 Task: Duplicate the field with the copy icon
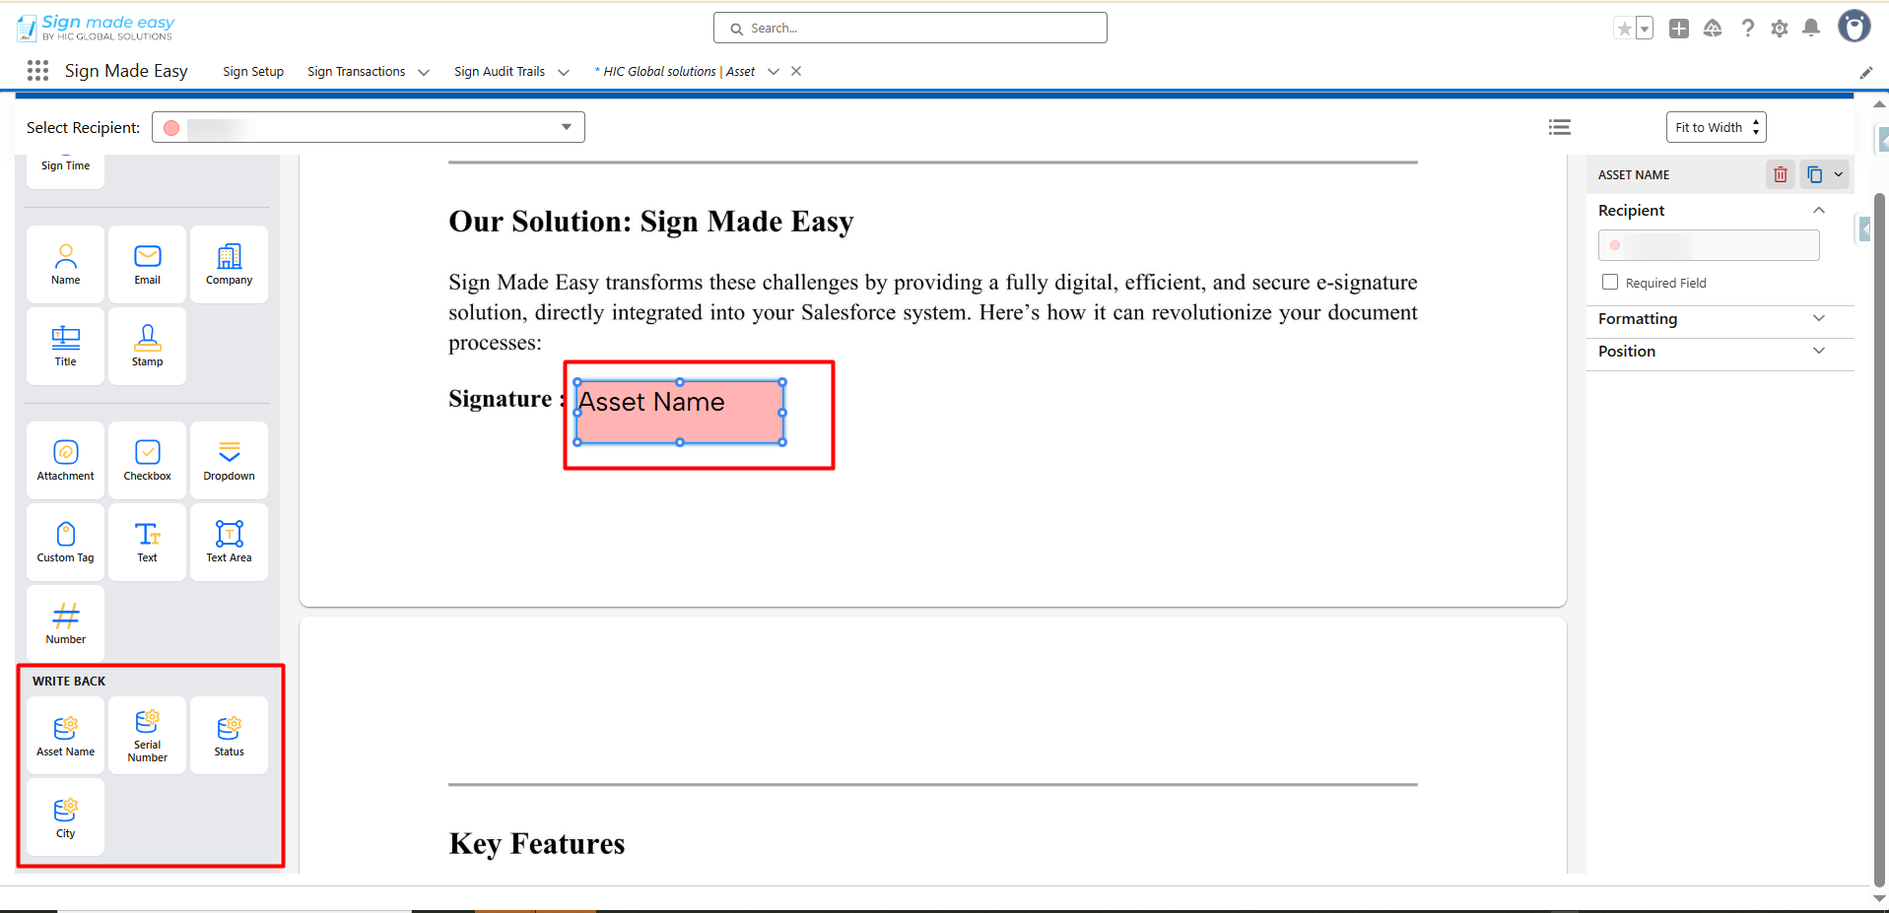[1814, 174]
